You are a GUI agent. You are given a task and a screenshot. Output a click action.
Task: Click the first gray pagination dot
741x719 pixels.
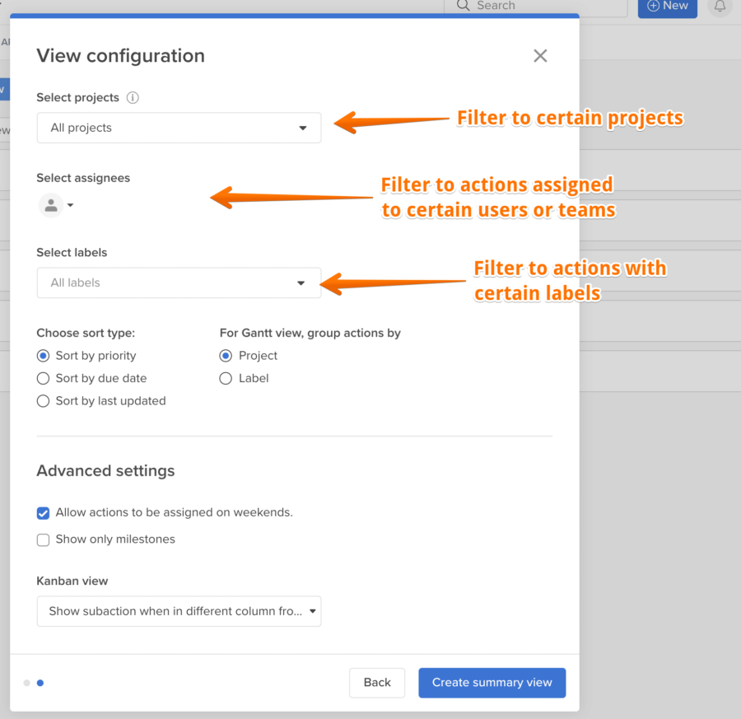[x=27, y=683]
